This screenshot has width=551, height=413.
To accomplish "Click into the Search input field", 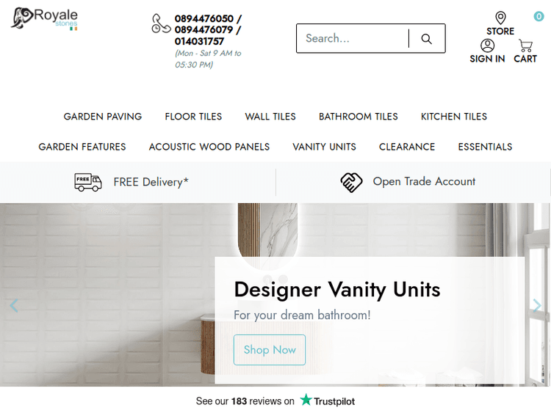I will (x=353, y=38).
